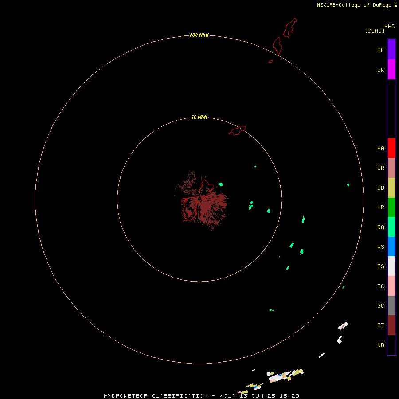399x399 pixels.
Task: Click the RF purple legend swatch
Action: pos(391,50)
